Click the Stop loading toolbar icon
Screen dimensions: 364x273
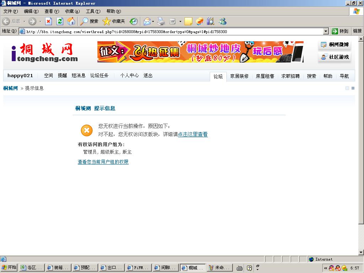click(49, 21)
